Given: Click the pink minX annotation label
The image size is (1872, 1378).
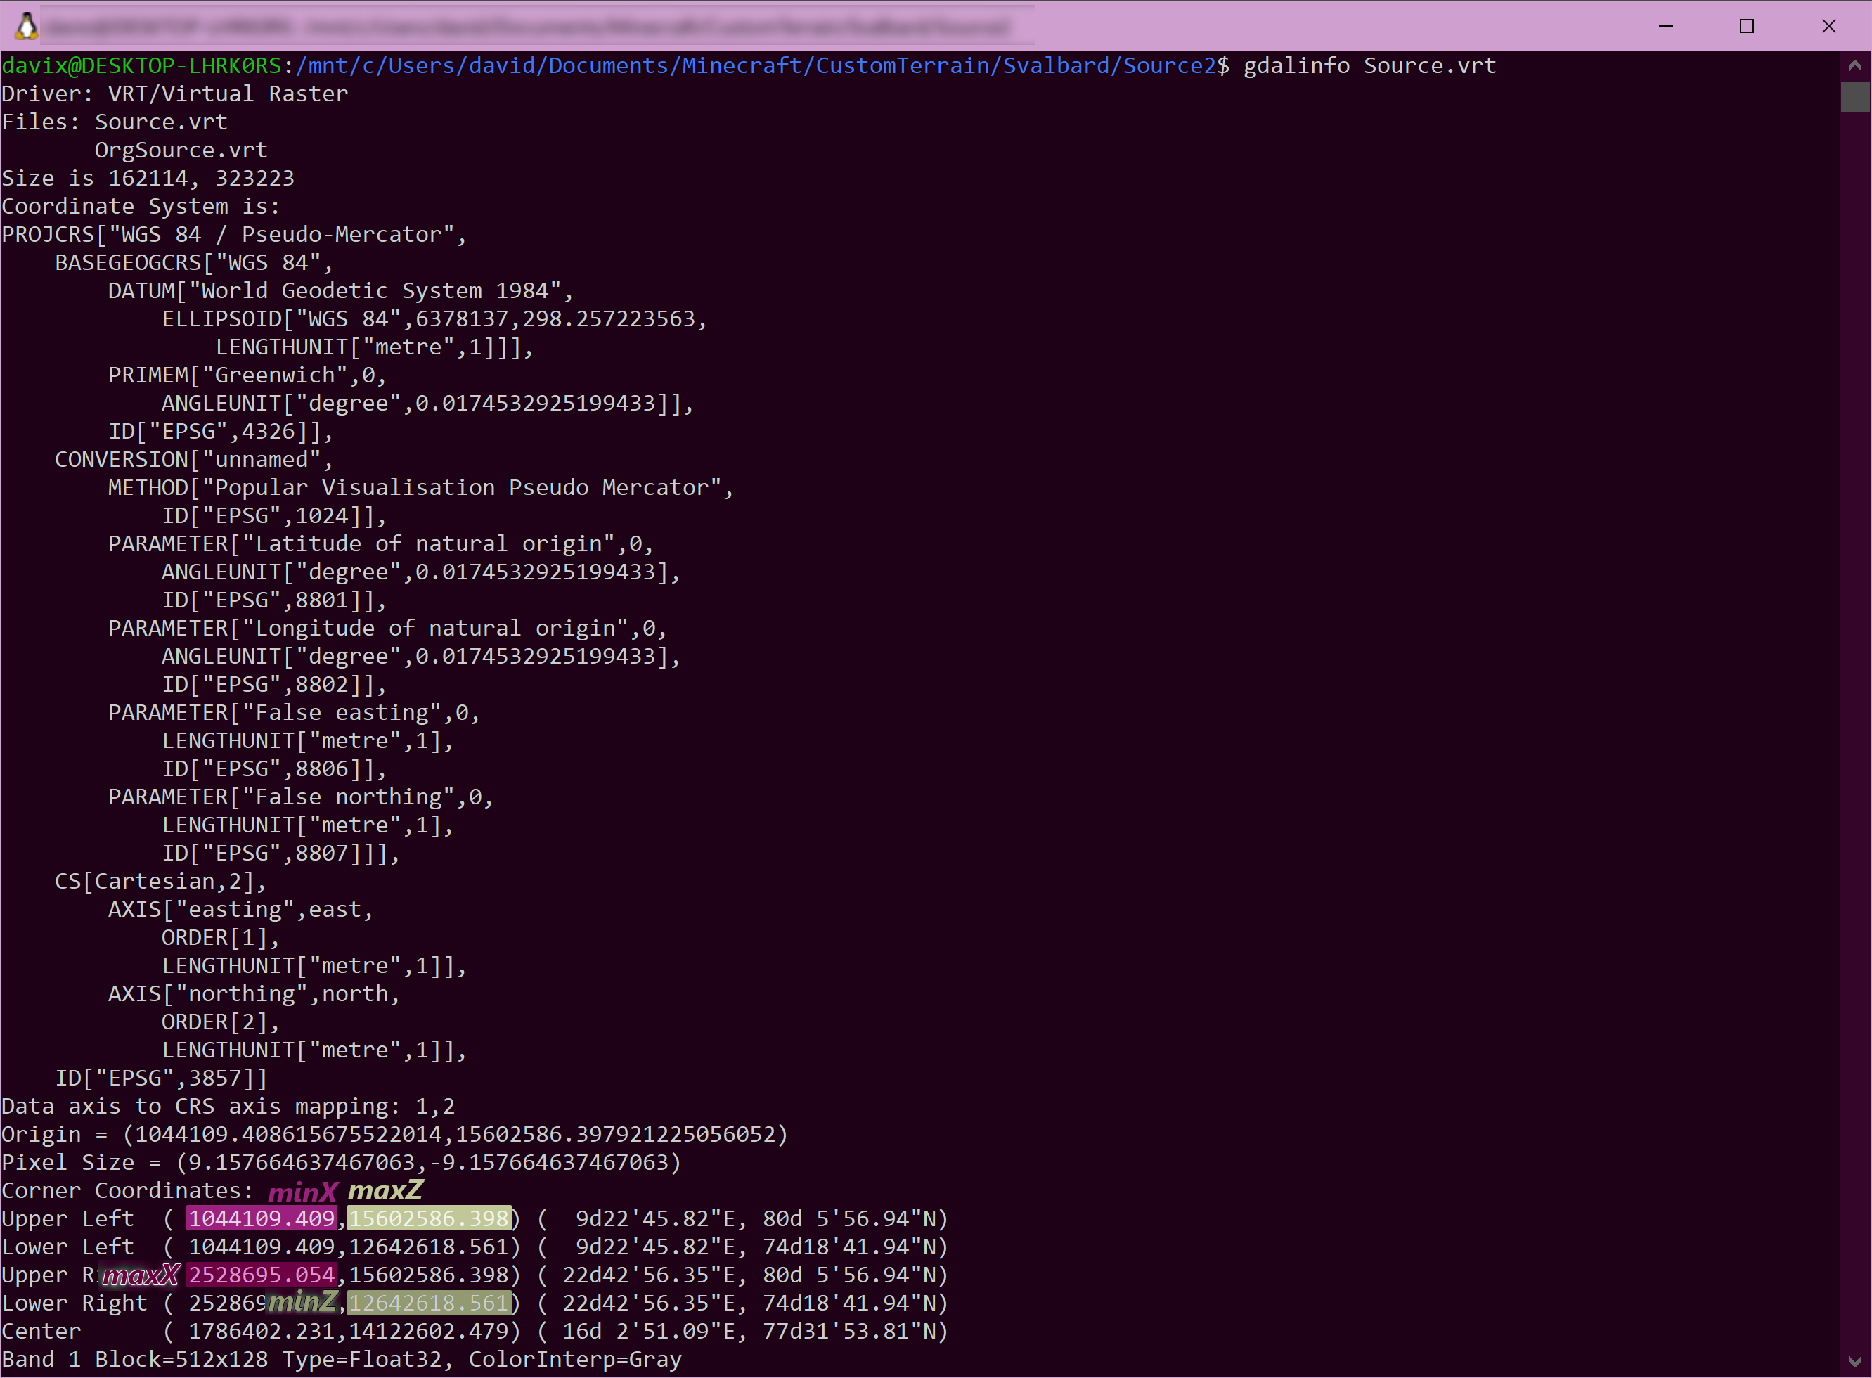Looking at the screenshot, I should coord(303,1192).
